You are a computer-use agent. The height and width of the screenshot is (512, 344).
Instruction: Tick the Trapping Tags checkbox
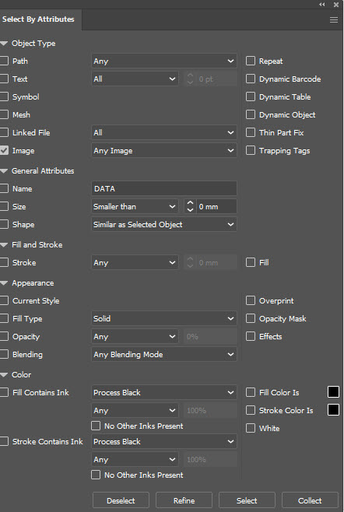coord(251,150)
